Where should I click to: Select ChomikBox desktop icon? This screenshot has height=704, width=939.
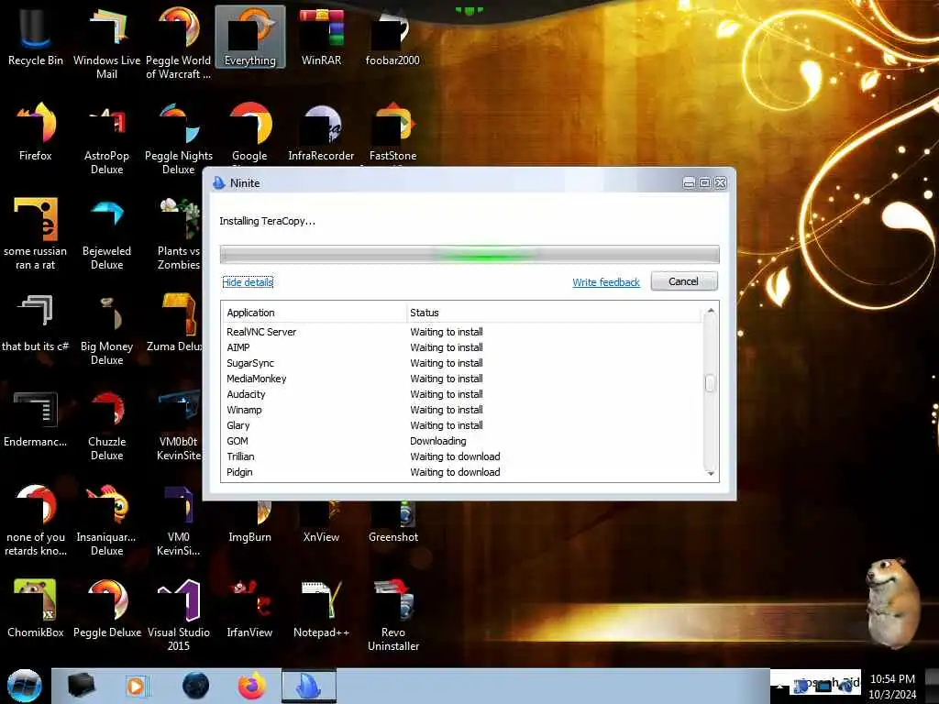click(36, 610)
